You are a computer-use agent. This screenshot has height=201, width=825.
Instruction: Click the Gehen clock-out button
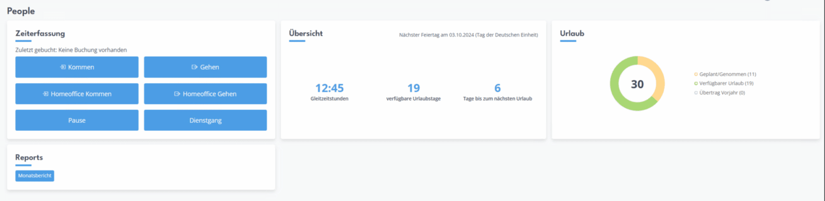point(205,67)
